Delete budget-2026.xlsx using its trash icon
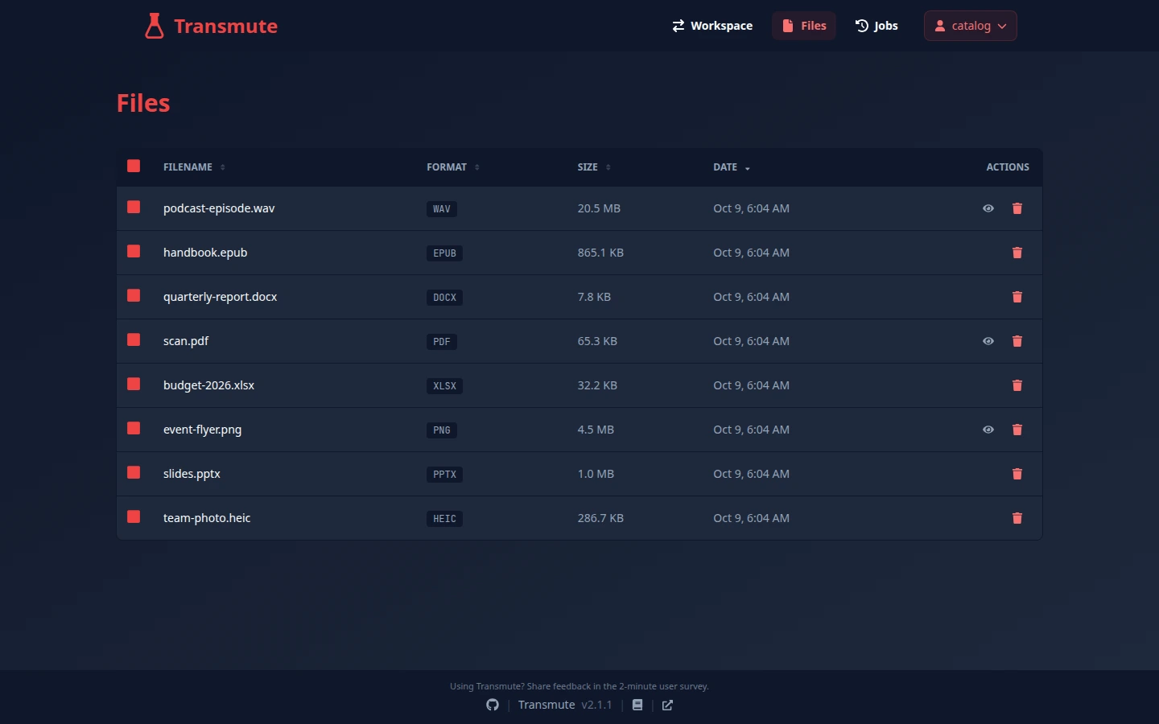The image size is (1159, 724). coord(1017,385)
